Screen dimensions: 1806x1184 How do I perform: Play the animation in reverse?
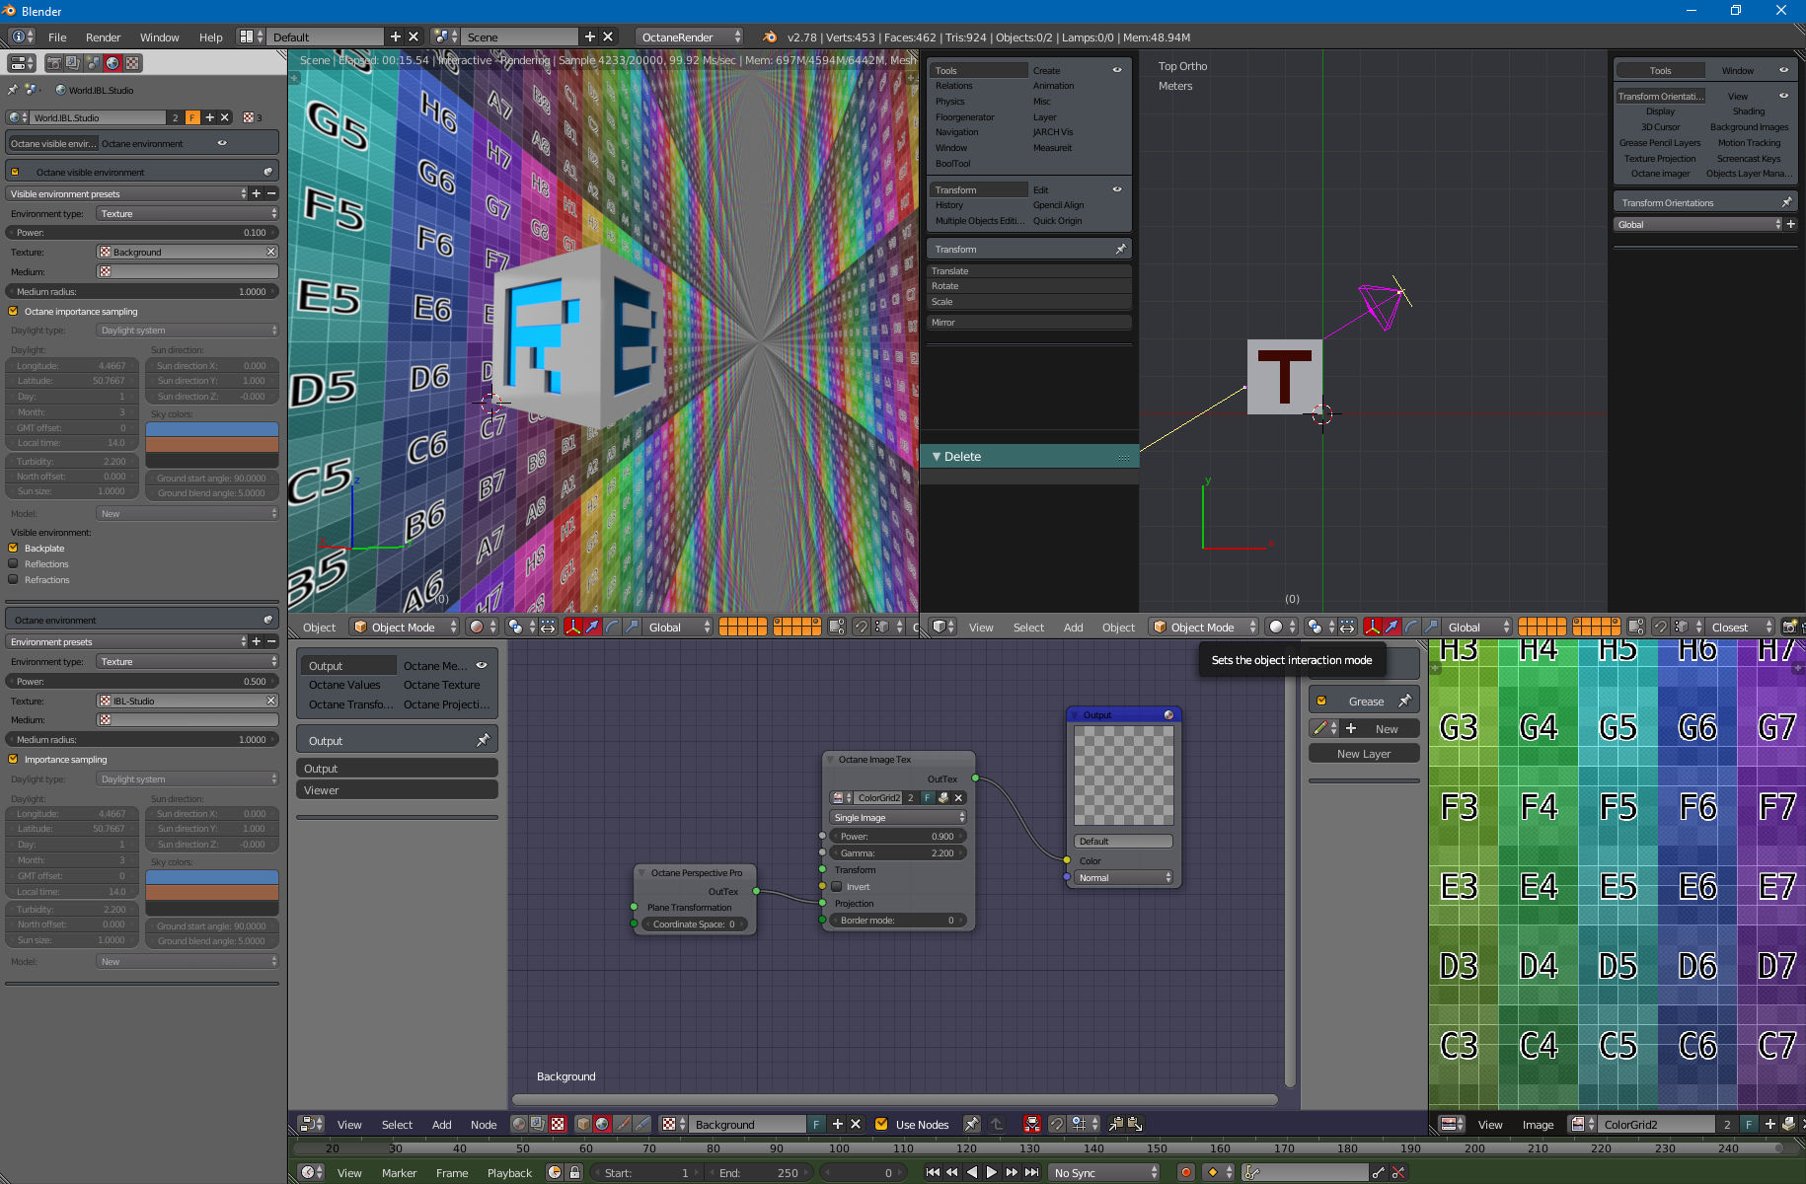pyautogui.click(x=972, y=1172)
